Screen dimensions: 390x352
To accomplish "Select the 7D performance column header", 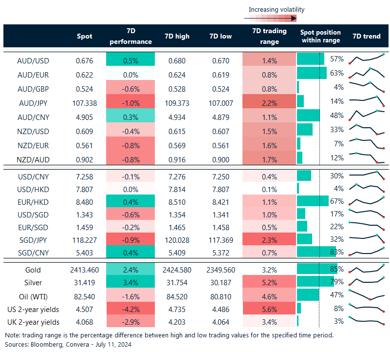I will point(130,37).
